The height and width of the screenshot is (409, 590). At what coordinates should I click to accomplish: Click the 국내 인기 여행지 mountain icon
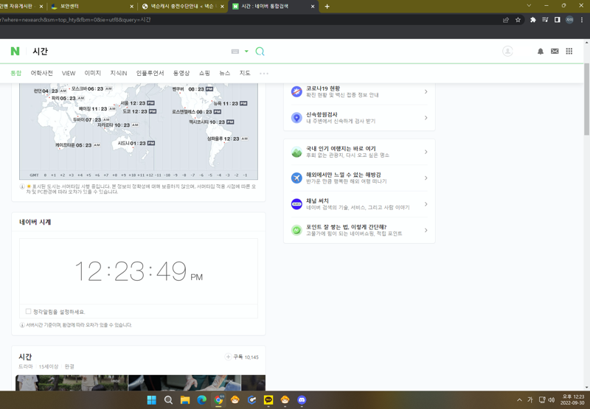click(296, 152)
